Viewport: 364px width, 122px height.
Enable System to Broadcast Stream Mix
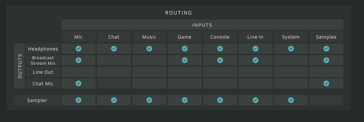coord(291,60)
